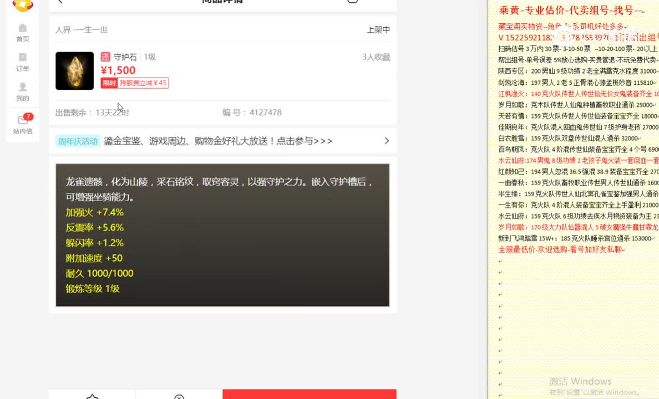Click the 陕西专区：200男仙 line

click(579, 71)
